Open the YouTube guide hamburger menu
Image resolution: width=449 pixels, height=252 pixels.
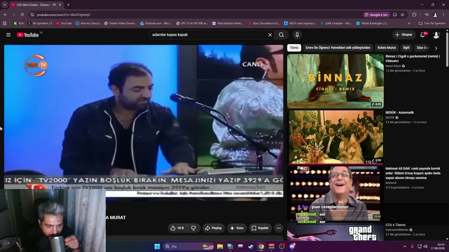pos(8,35)
